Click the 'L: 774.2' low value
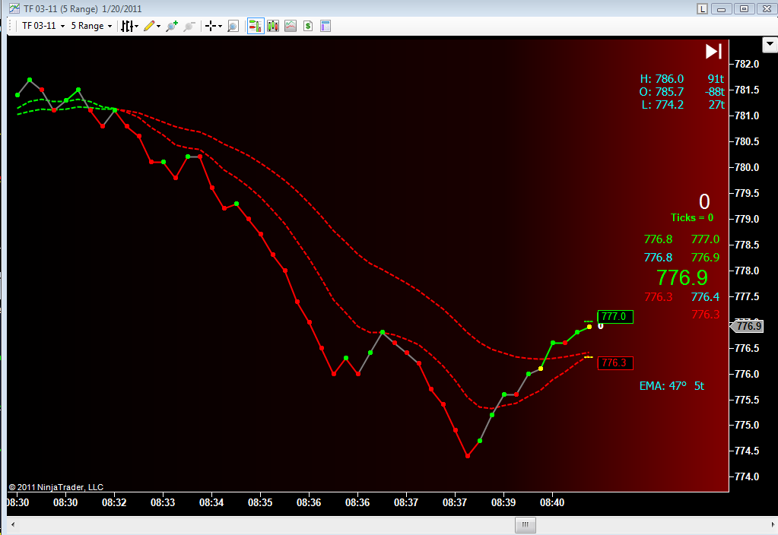This screenshot has height=535, width=778. pos(662,105)
